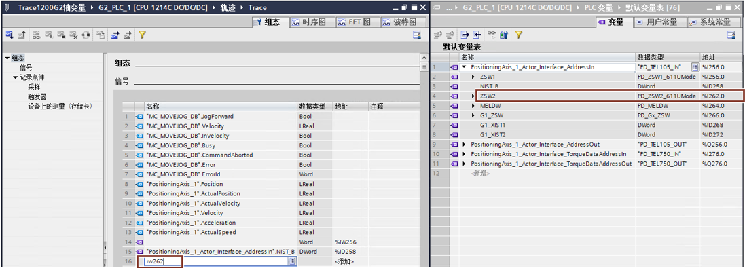745x268 pixels.
Task: Expand PositioningAxis_1_Actor_Interface_AddressOut row
Action: (465, 145)
